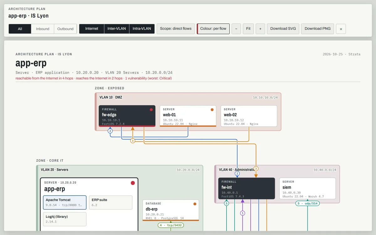
Task: Click the VLAN 40 · Administration label
Action: coord(237,170)
